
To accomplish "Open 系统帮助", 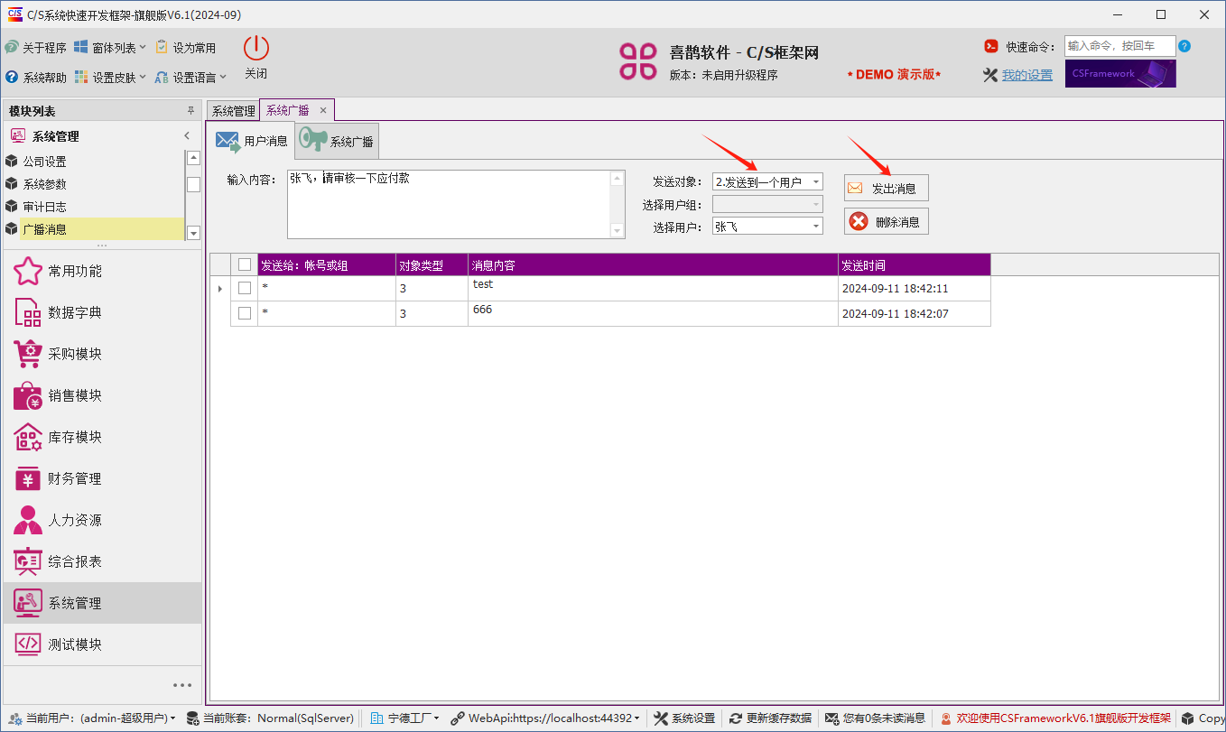I will (x=36, y=78).
